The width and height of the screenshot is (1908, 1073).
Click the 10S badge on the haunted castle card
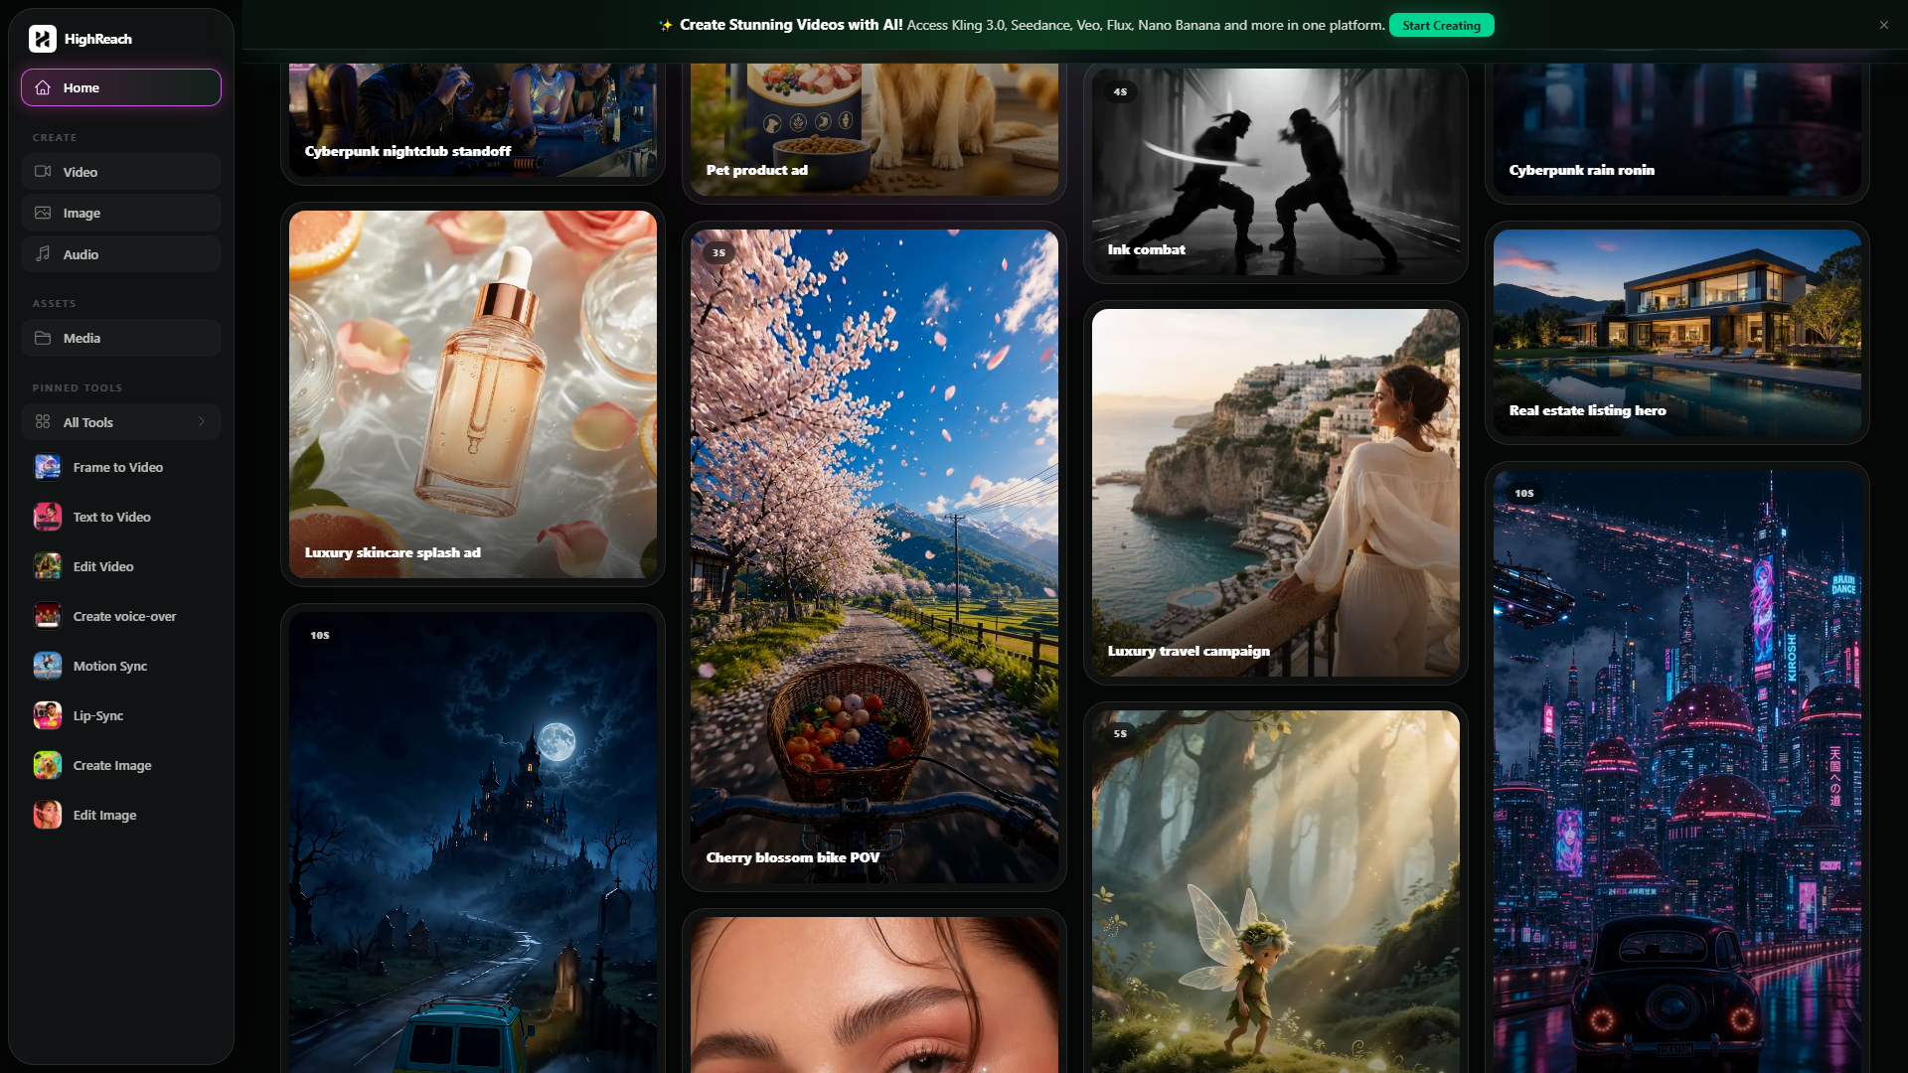click(x=320, y=635)
